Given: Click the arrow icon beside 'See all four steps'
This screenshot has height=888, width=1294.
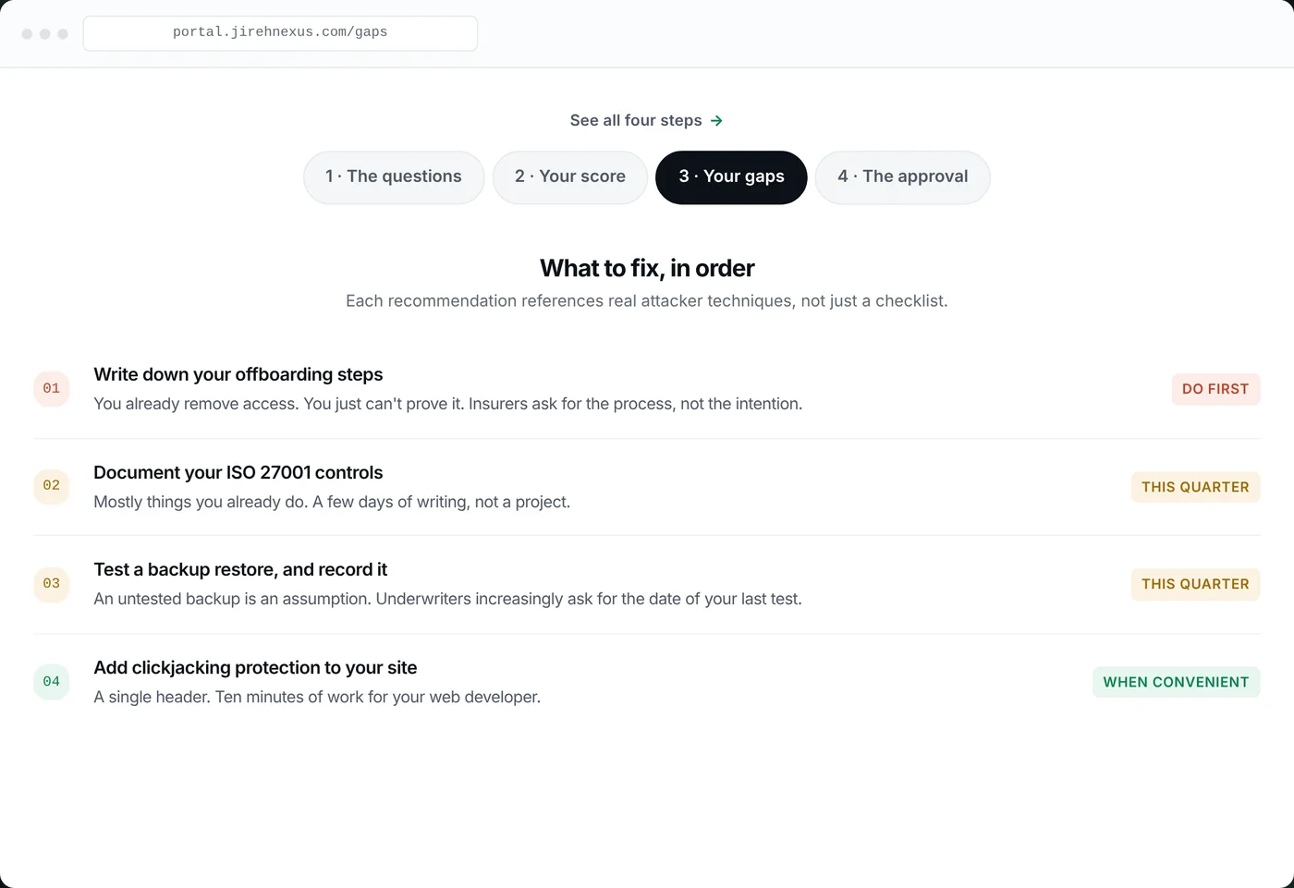Looking at the screenshot, I should click(716, 121).
